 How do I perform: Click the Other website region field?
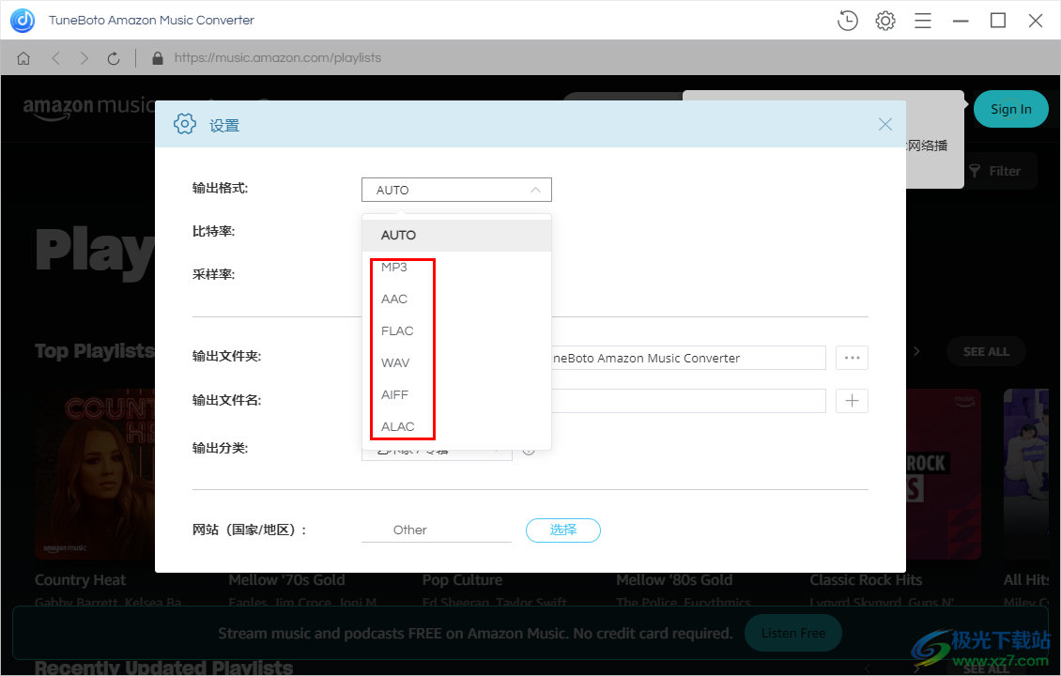coord(437,530)
